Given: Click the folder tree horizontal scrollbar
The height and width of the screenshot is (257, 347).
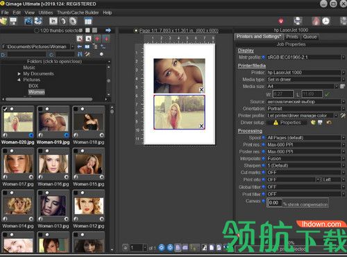Looking at the screenshot, I should pos(49,99).
